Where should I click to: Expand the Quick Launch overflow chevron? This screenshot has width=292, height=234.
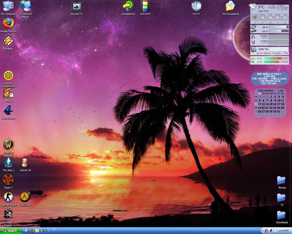click(x=54, y=230)
